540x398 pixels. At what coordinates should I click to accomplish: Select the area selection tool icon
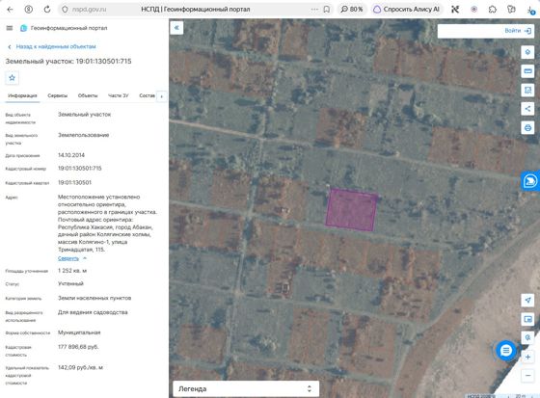pos(527,91)
